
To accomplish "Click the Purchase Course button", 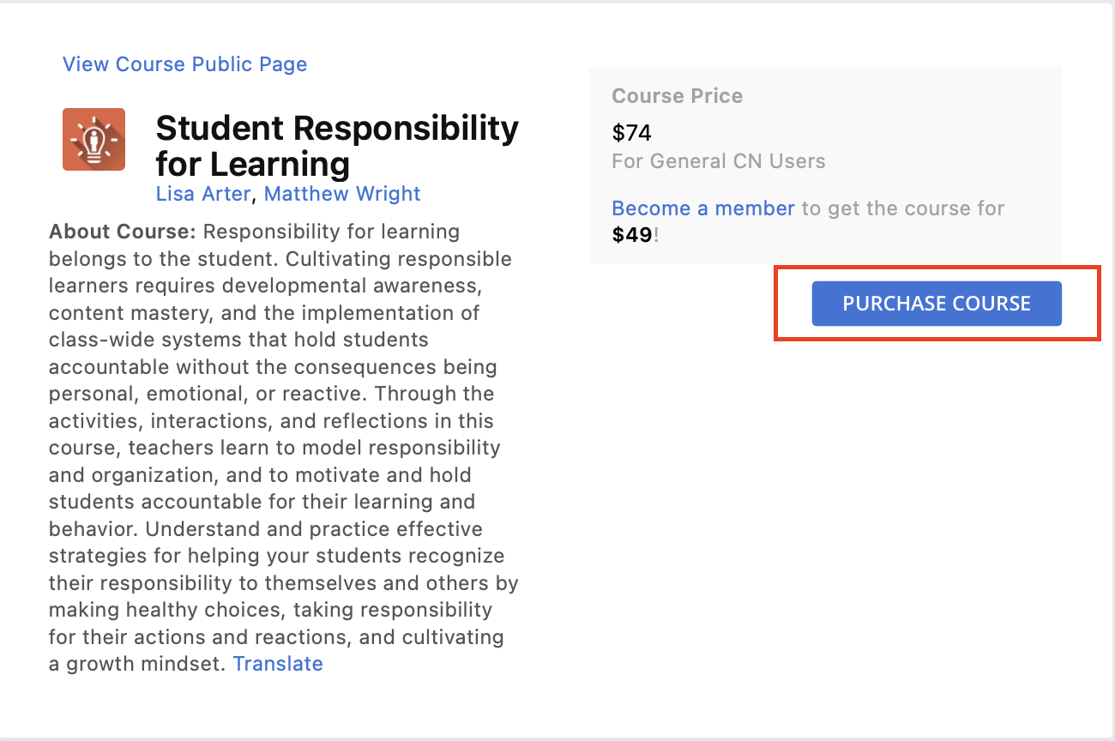I will (x=937, y=304).
